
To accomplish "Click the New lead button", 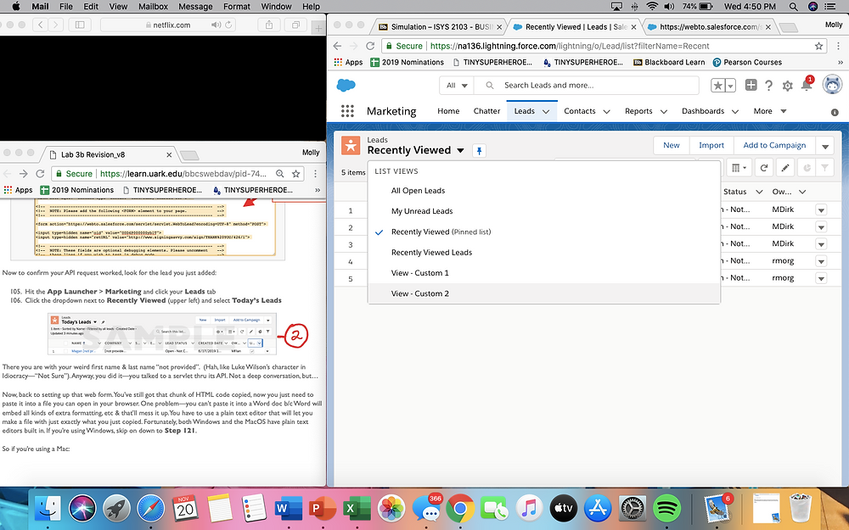I will (x=671, y=146).
